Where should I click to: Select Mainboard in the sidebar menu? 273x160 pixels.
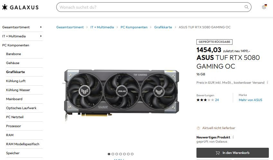(14, 99)
